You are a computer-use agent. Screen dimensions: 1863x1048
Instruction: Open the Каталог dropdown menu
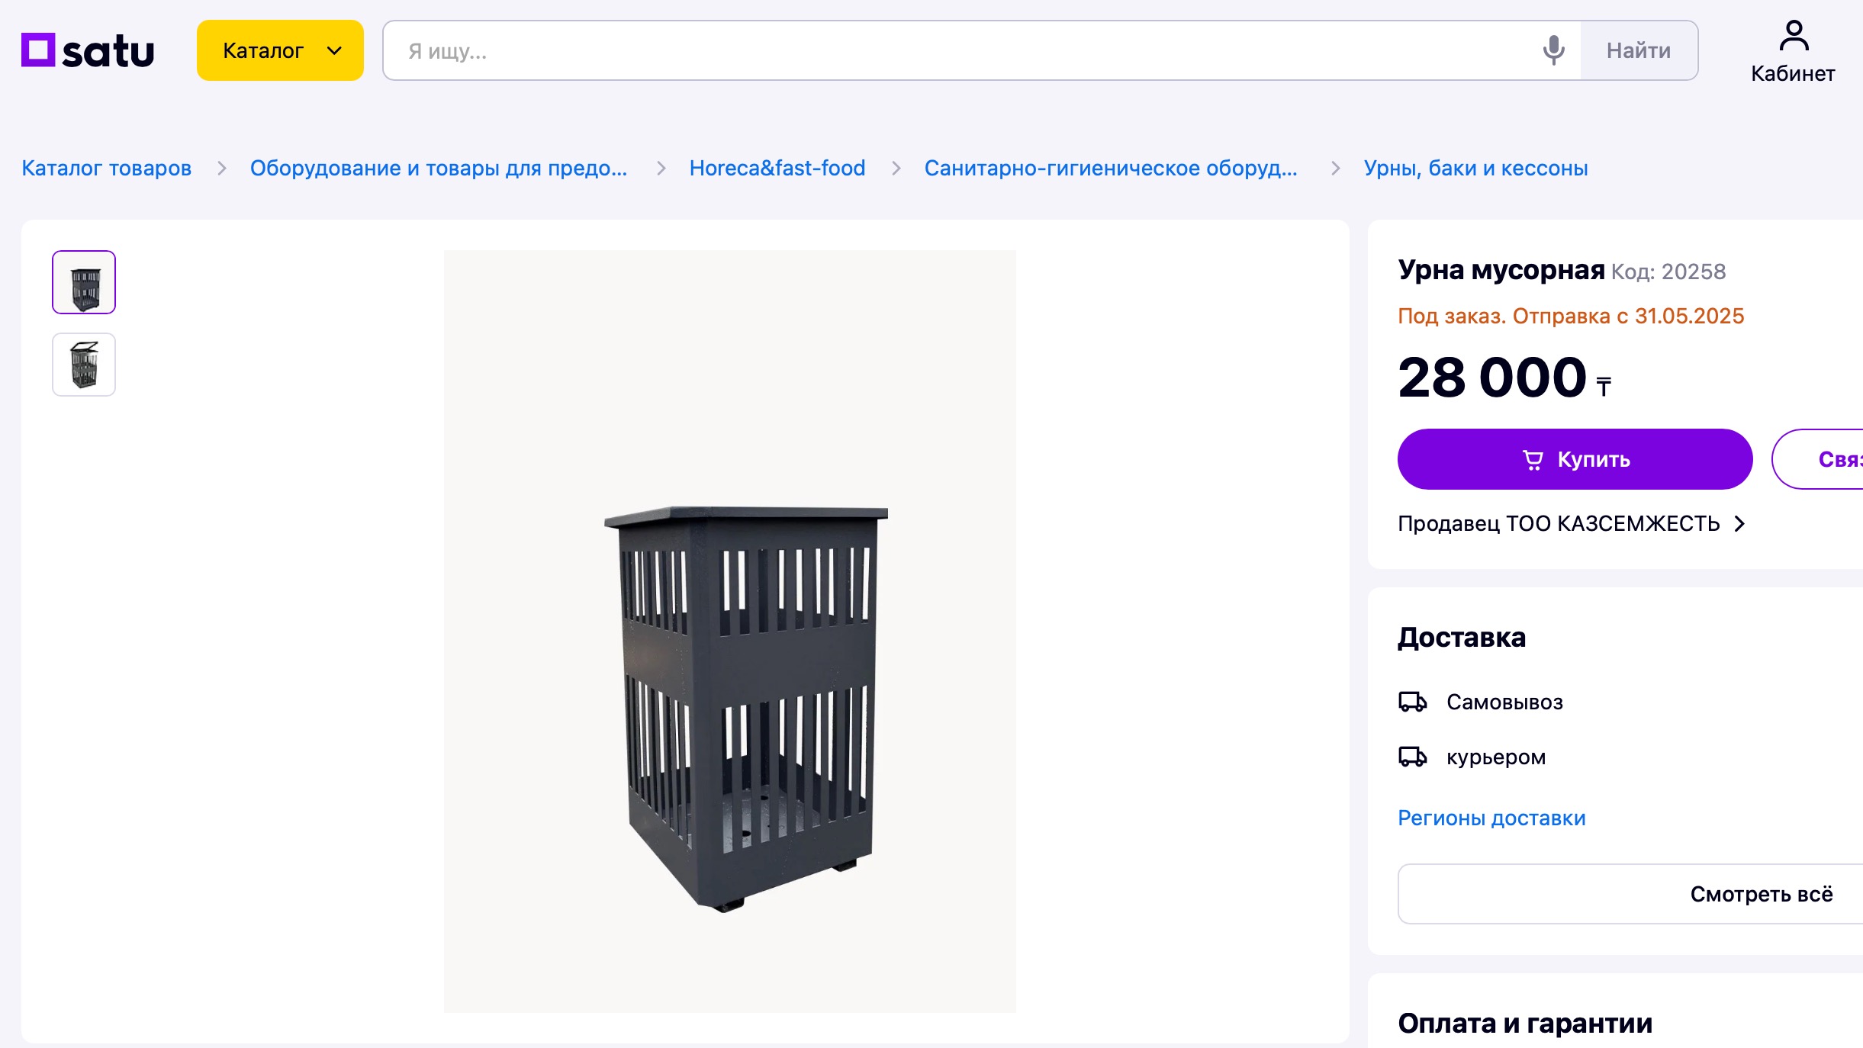(280, 50)
